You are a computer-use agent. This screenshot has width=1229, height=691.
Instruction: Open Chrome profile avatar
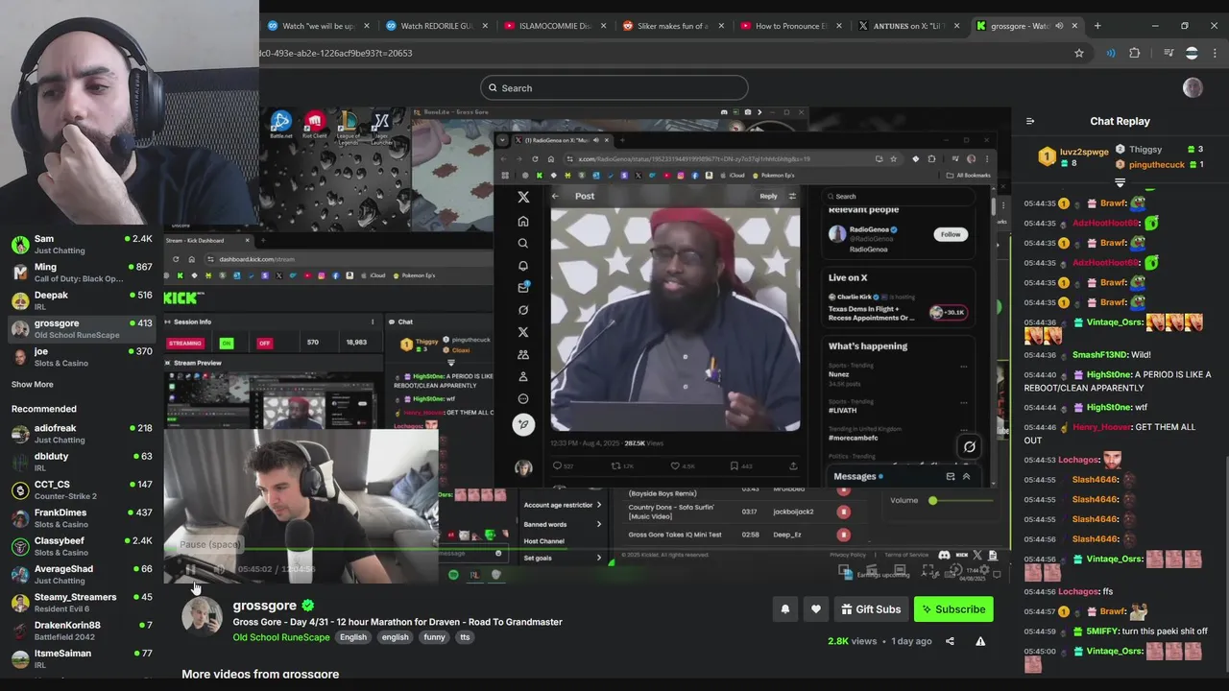[1192, 53]
